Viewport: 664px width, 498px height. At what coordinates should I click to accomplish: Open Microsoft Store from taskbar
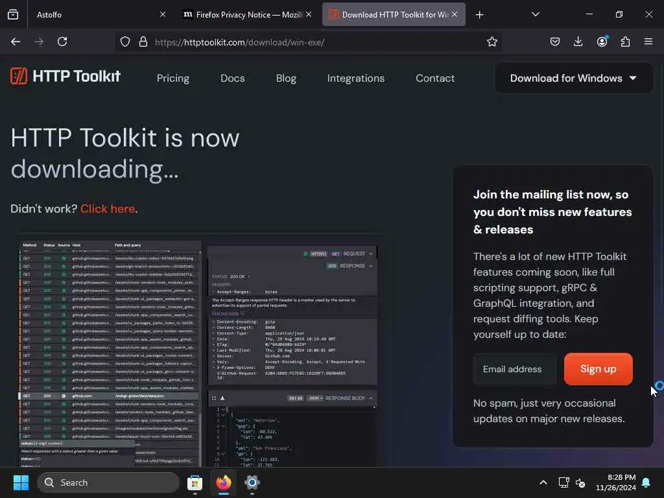pos(195,482)
